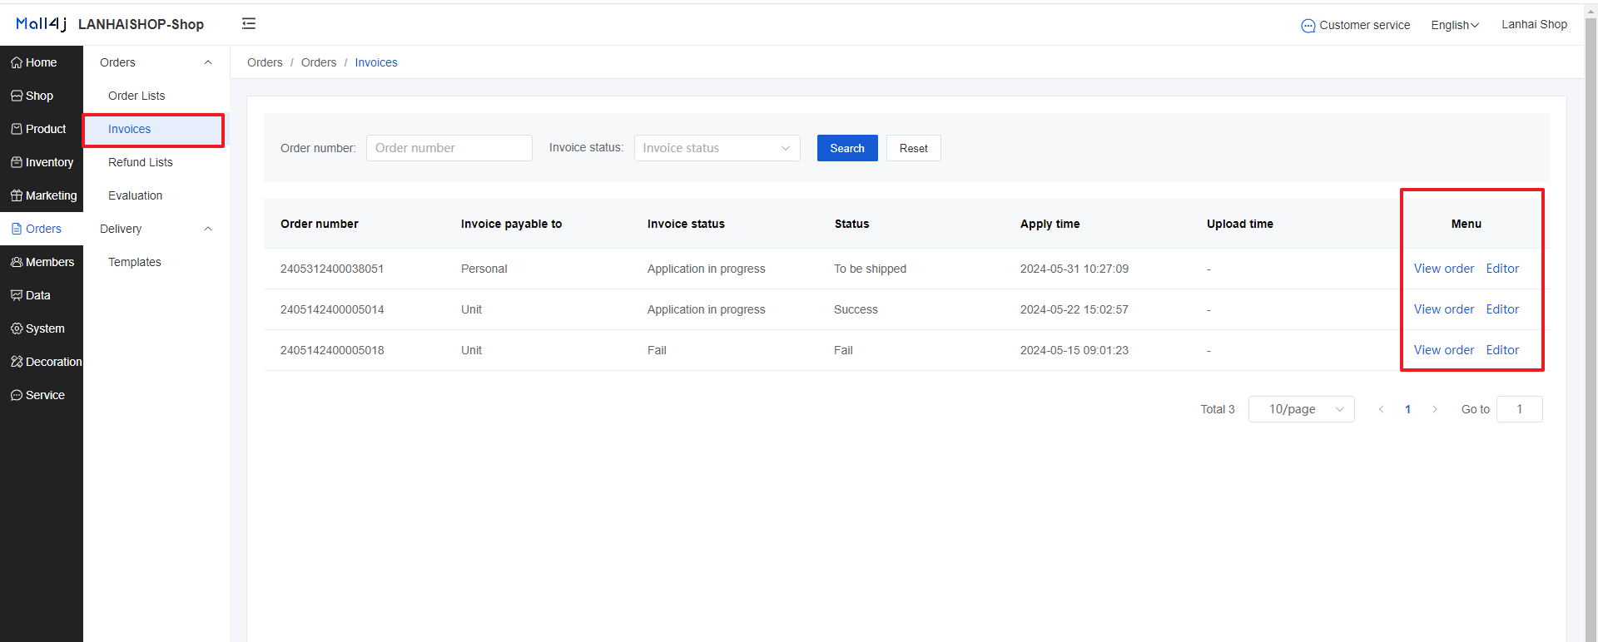Click apply time 2024-05-15 09:01:23

pyautogui.click(x=1074, y=350)
